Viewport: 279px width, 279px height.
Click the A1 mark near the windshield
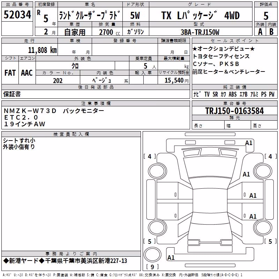click(x=246, y=174)
